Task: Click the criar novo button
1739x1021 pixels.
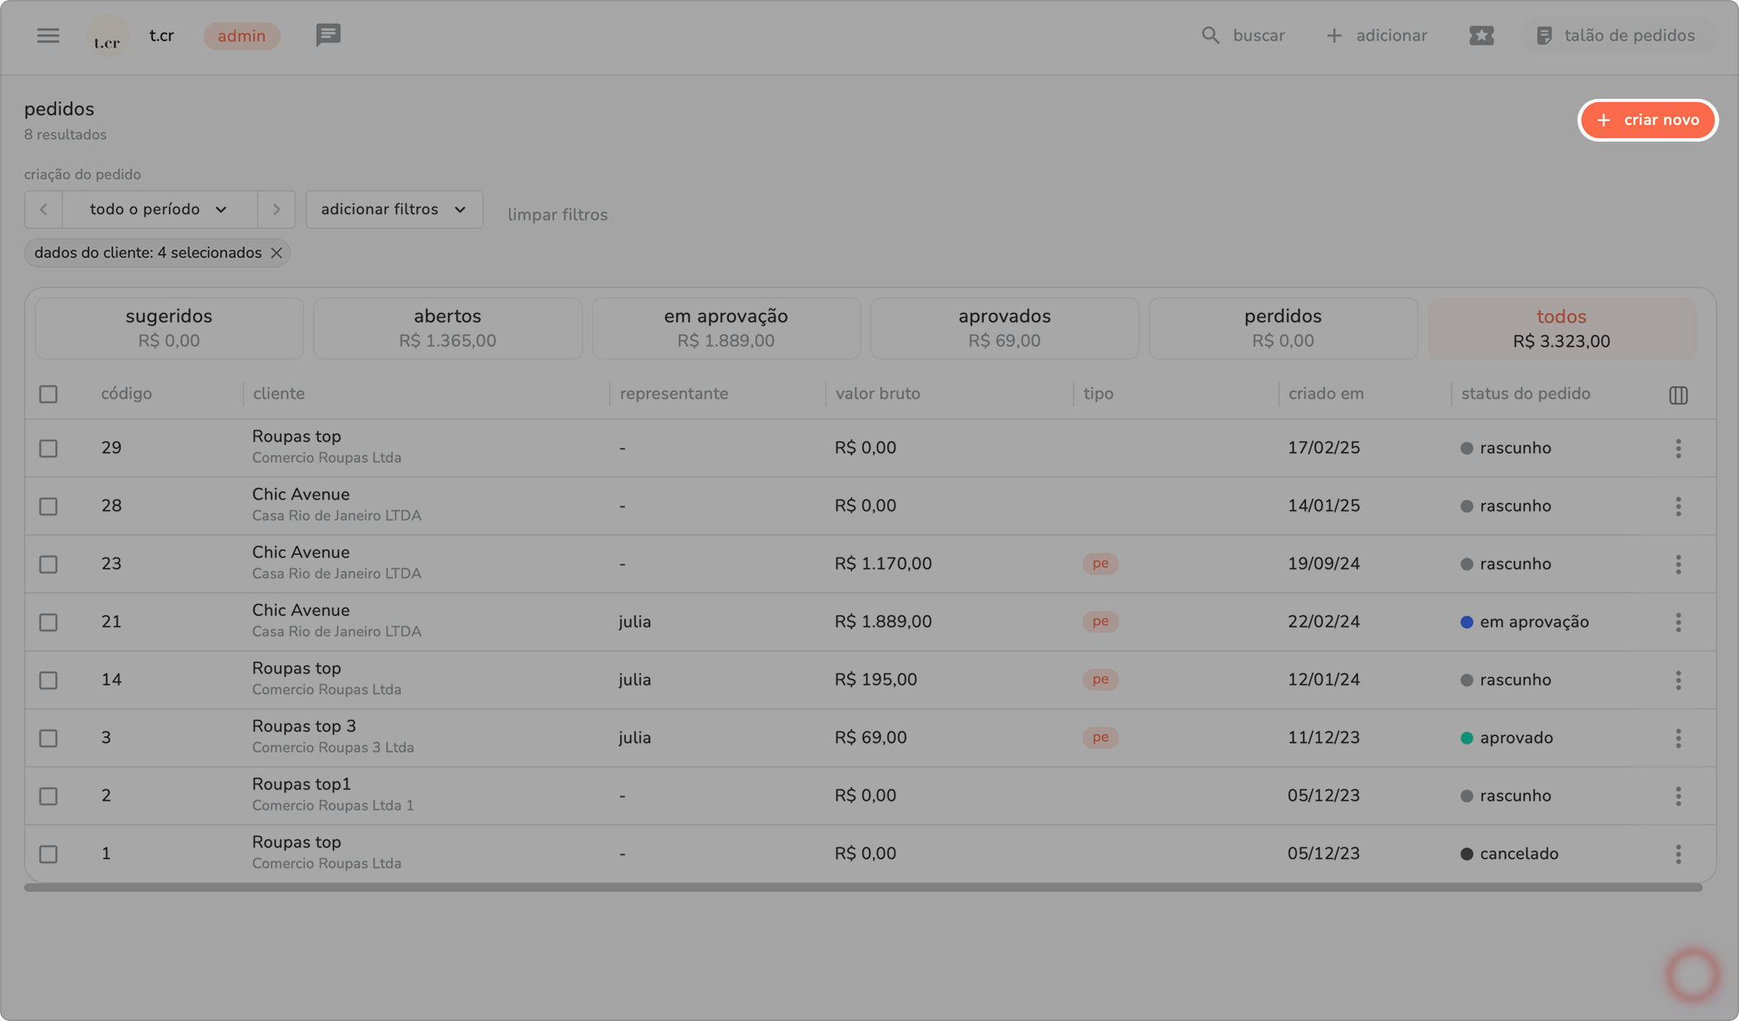Action: pyautogui.click(x=1648, y=120)
